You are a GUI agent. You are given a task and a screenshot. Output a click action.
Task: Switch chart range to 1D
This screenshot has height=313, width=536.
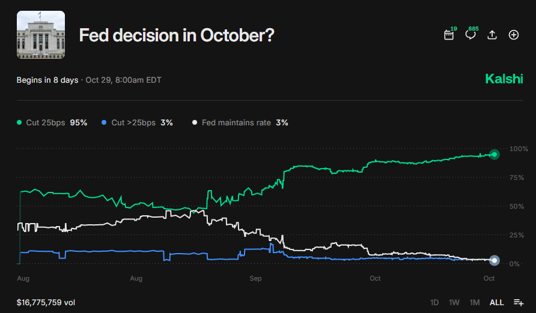(434, 302)
